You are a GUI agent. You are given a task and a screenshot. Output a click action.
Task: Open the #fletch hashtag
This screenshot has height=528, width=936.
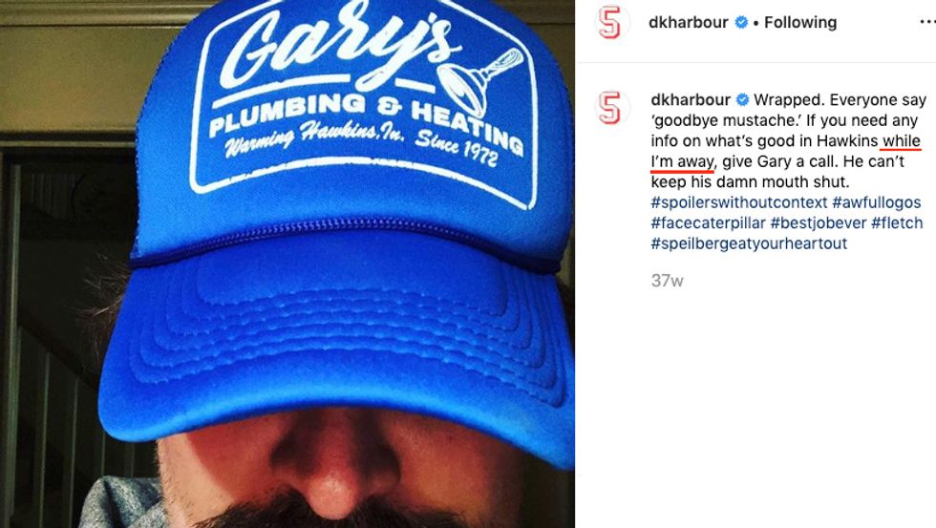coord(897,223)
